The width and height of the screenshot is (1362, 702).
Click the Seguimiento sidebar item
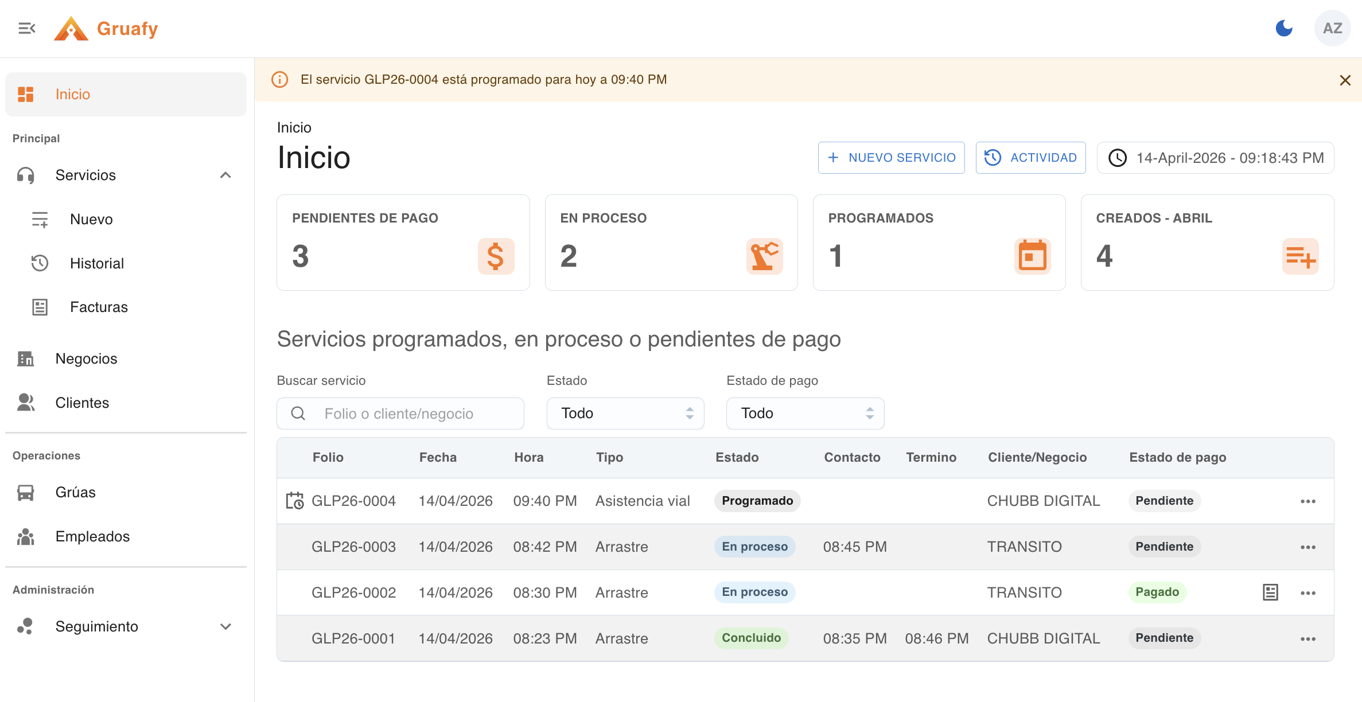(x=126, y=626)
